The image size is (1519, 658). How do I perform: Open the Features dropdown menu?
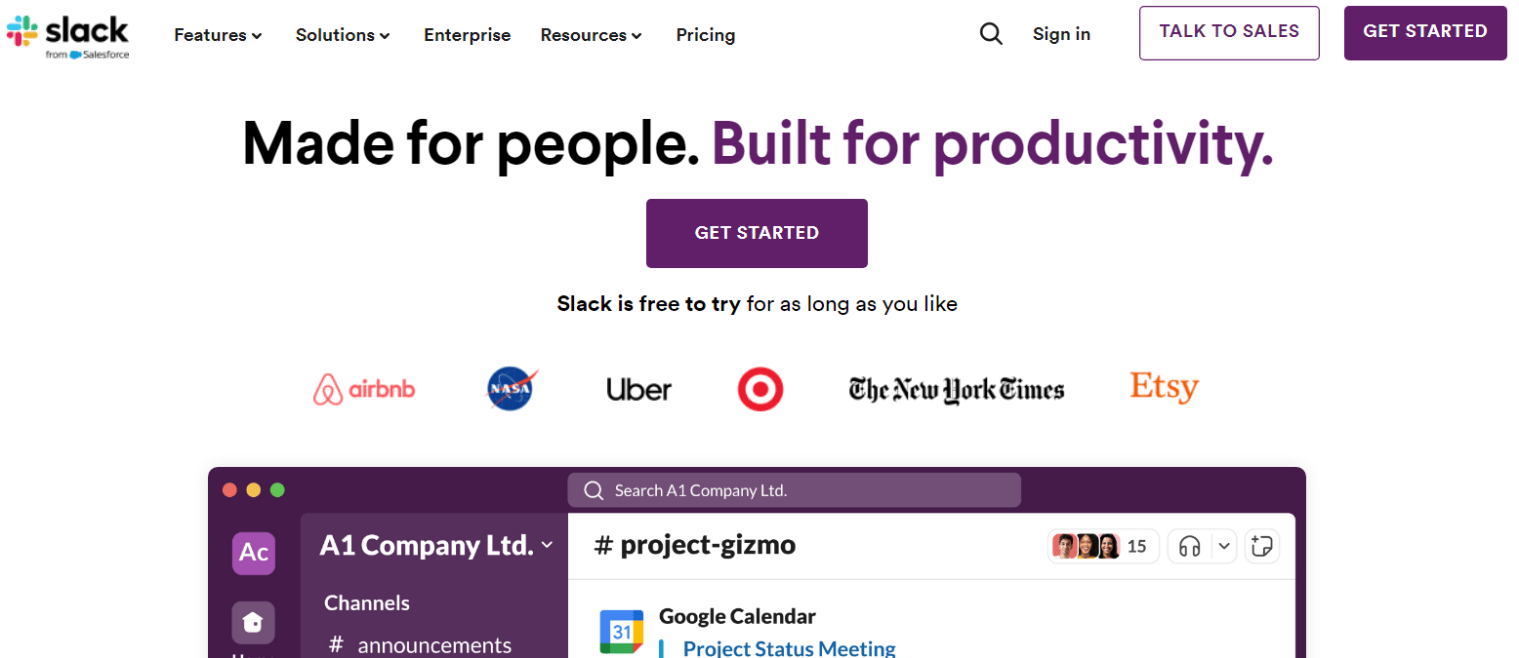click(x=217, y=34)
